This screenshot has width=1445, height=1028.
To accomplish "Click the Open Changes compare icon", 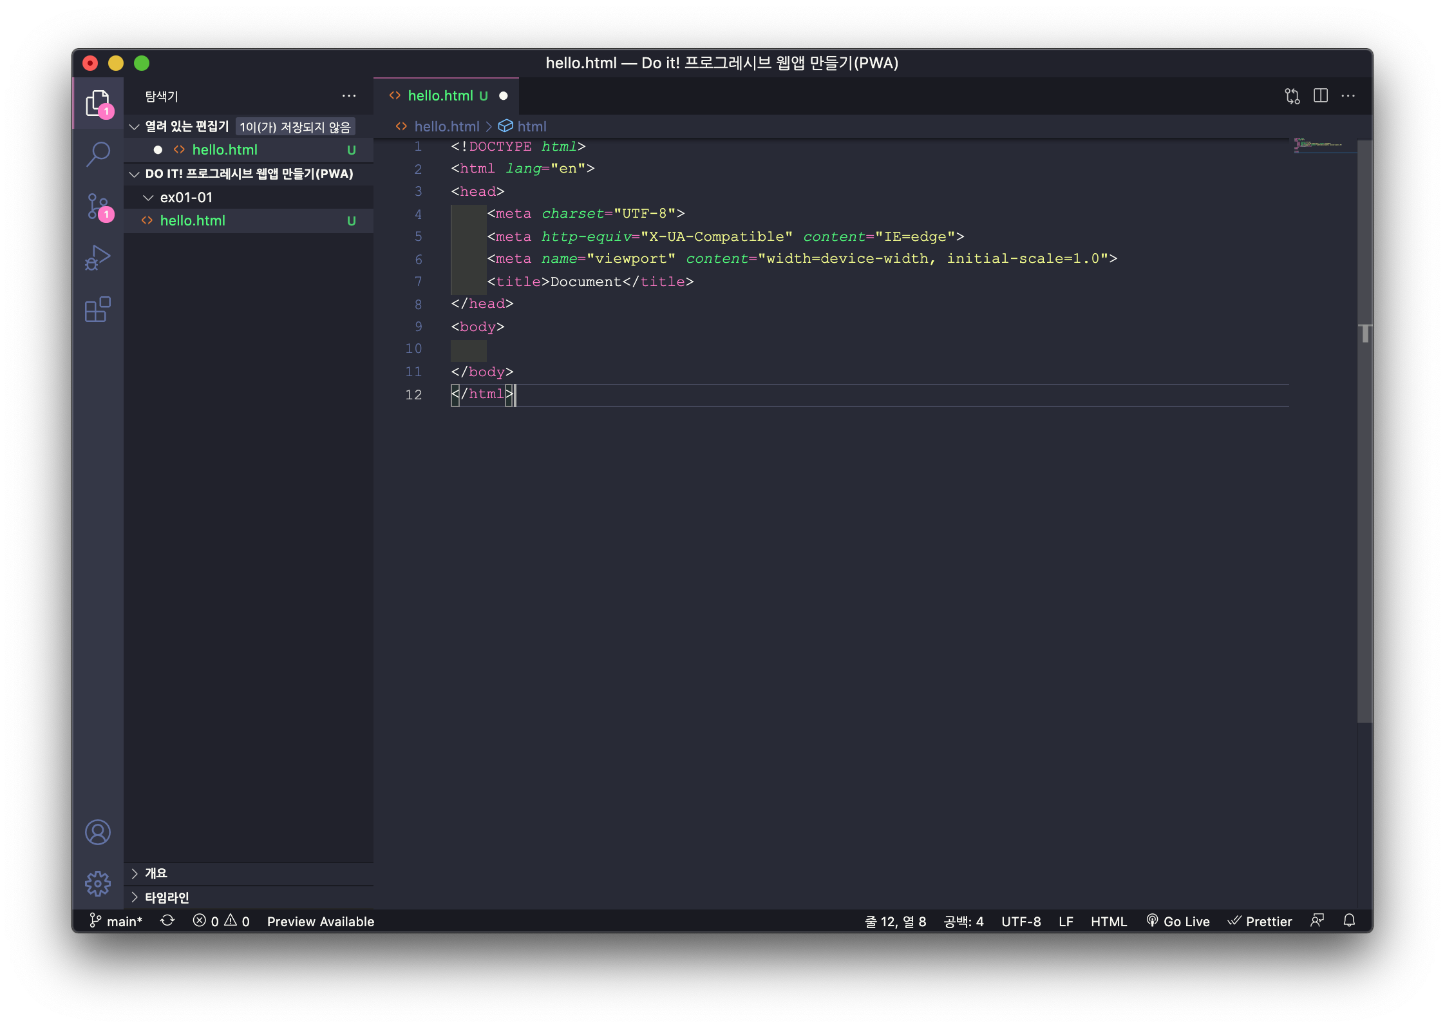I will (x=1292, y=96).
